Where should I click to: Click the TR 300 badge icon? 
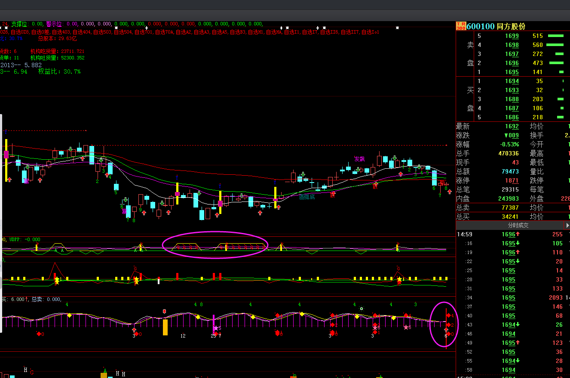pyautogui.click(x=461, y=26)
